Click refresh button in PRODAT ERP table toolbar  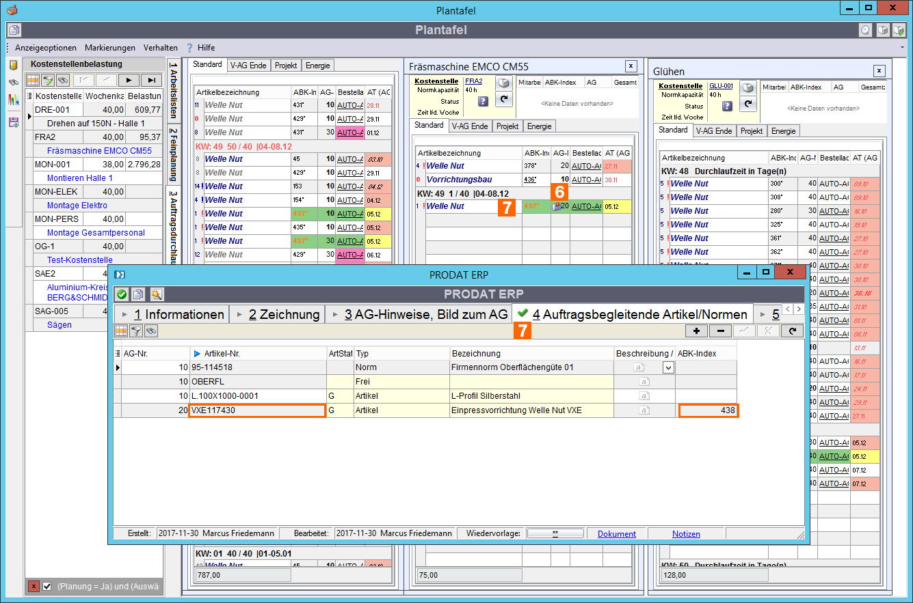click(792, 331)
